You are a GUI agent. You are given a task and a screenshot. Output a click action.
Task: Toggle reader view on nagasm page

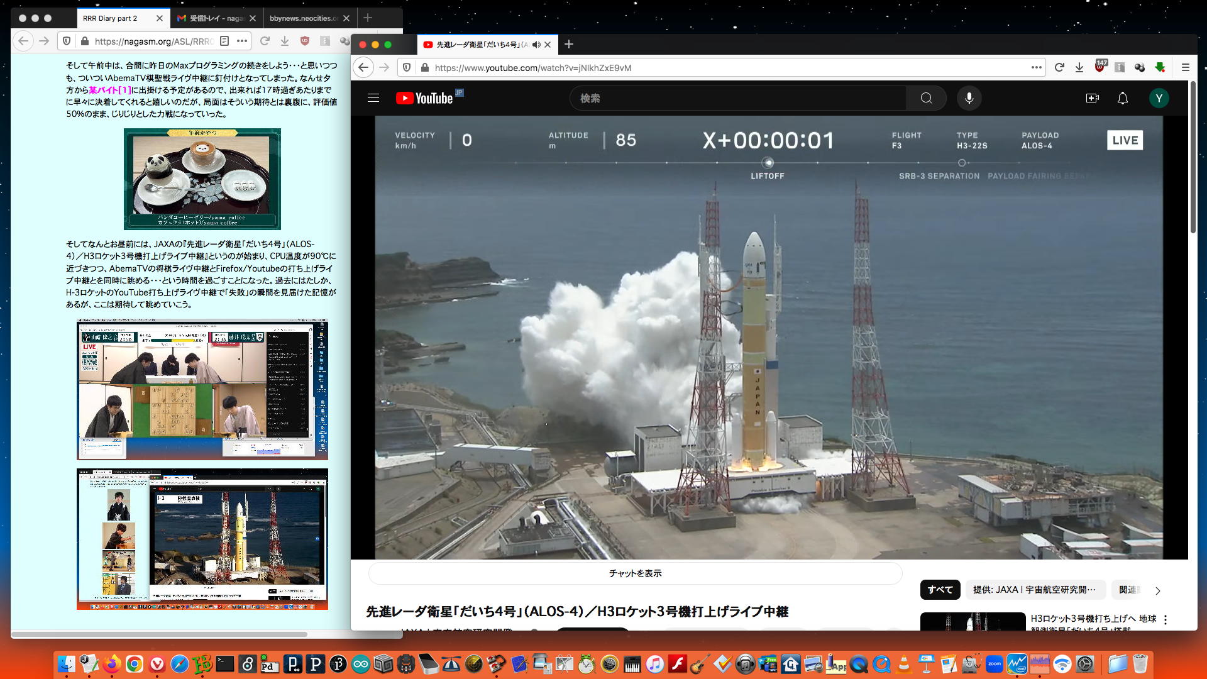(224, 41)
